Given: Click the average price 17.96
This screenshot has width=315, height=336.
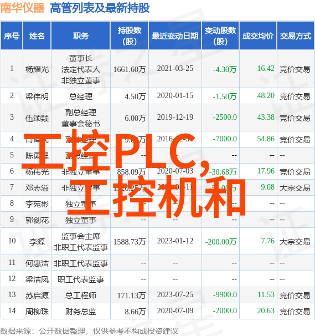Looking at the screenshot, I should [x=266, y=171].
